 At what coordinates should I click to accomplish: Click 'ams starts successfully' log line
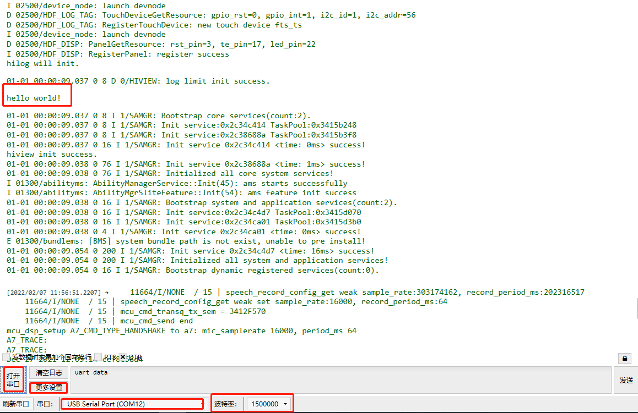coord(177,183)
